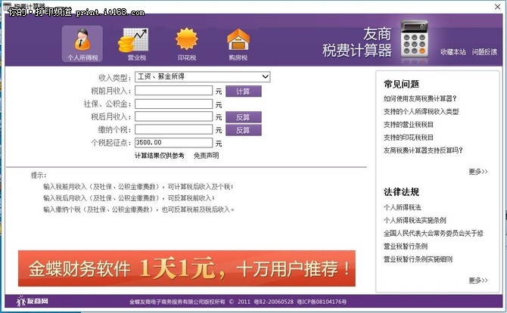The height and width of the screenshot is (313, 507).
Task: Open 支持的营业税税目 link
Action: (409, 124)
